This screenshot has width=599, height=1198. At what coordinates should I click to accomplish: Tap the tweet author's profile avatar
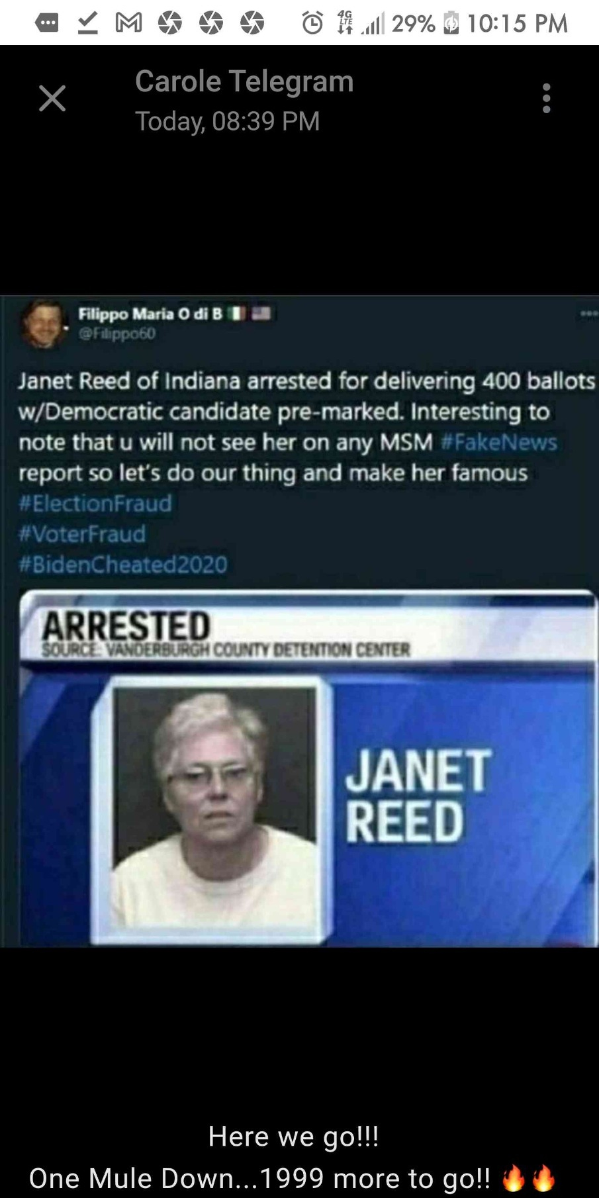(x=43, y=324)
